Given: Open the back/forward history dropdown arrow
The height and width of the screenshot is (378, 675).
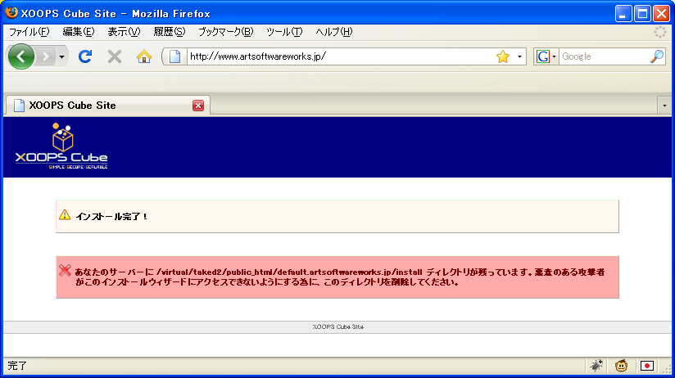Looking at the screenshot, I should point(61,56).
